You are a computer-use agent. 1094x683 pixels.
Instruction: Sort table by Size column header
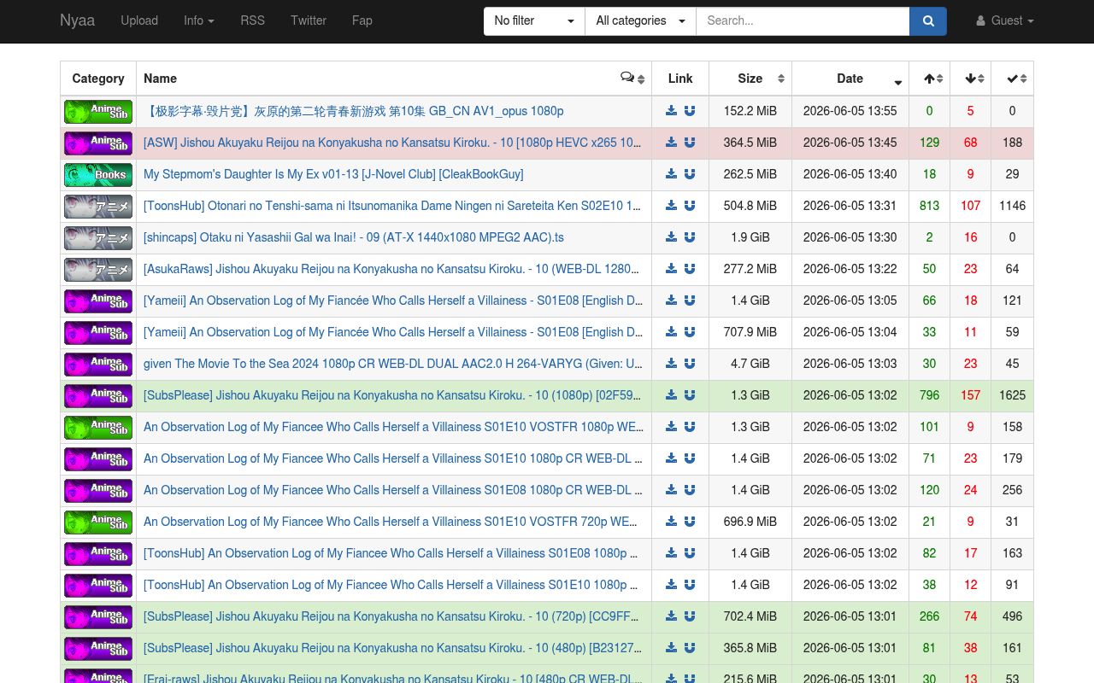[x=750, y=79]
